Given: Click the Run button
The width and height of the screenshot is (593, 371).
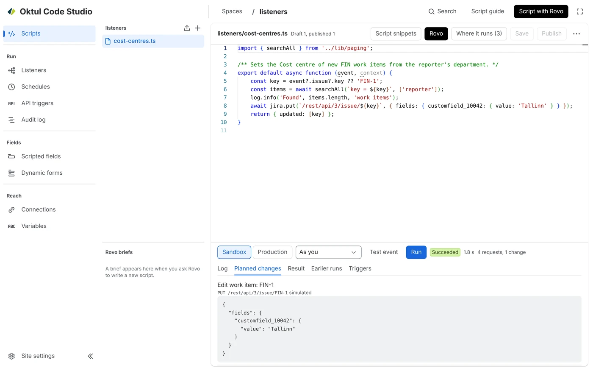Looking at the screenshot, I should (416, 252).
